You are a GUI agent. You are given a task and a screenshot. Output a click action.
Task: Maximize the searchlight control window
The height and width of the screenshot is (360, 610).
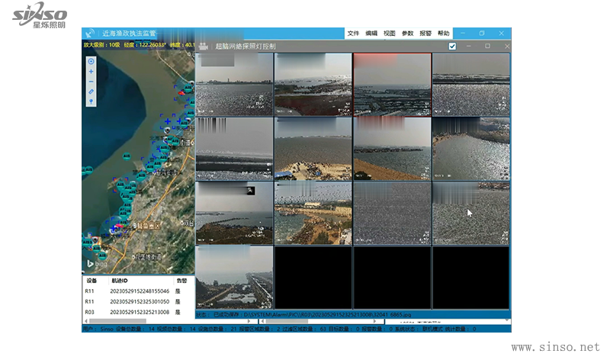pyautogui.click(x=487, y=47)
